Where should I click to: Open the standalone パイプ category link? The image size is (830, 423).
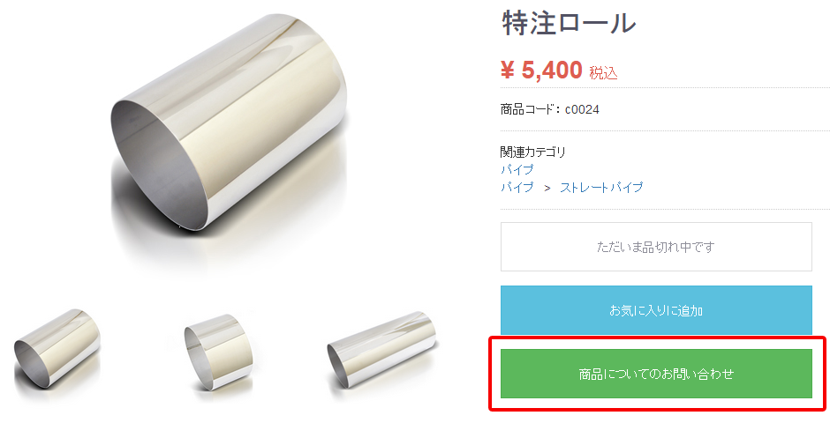[517, 169]
